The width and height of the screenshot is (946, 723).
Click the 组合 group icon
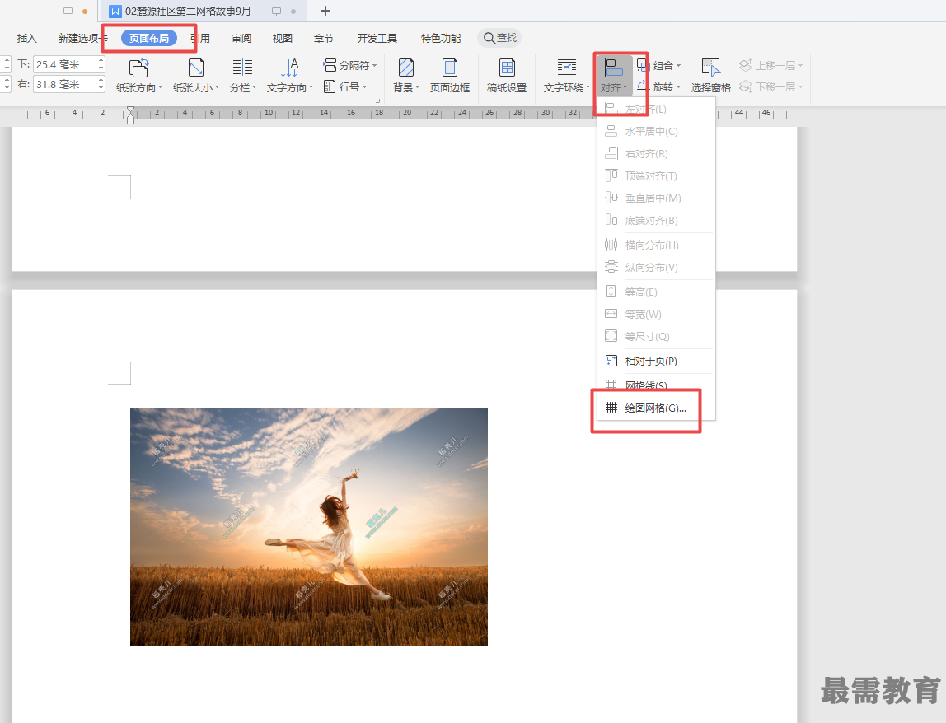pyautogui.click(x=643, y=65)
